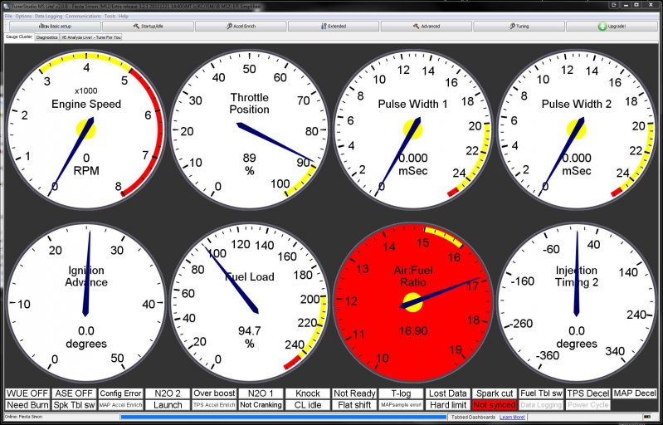Click the Learn More! link
The image size is (663, 425).
[511, 417]
